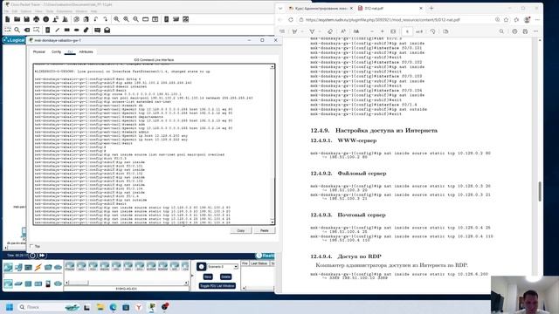Viewport: 559px width, 314px height.
Task: Click in the CLI terminal text area
Action: (x=152, y=145)
